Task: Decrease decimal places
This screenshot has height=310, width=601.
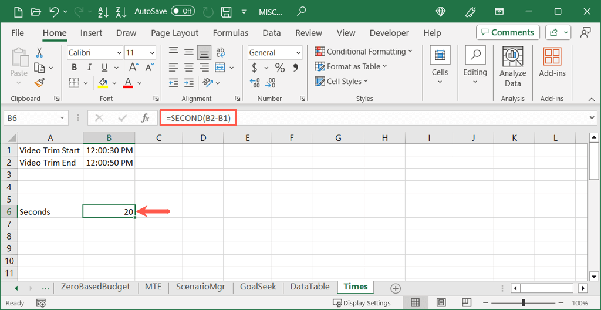Action: (270, 82)
